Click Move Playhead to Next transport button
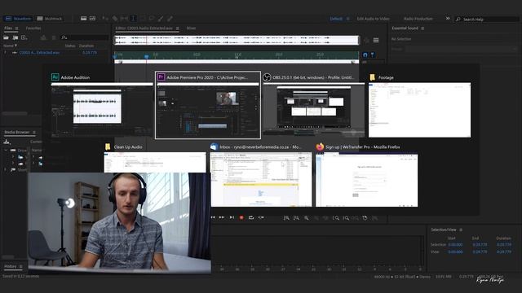Viewport: 522px width, 293px height. tap(232, 217)
